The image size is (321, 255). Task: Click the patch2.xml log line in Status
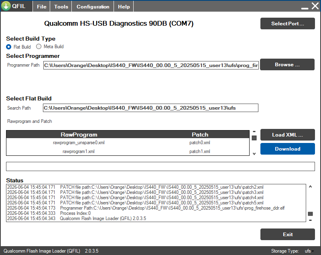(x=135, y=187)
